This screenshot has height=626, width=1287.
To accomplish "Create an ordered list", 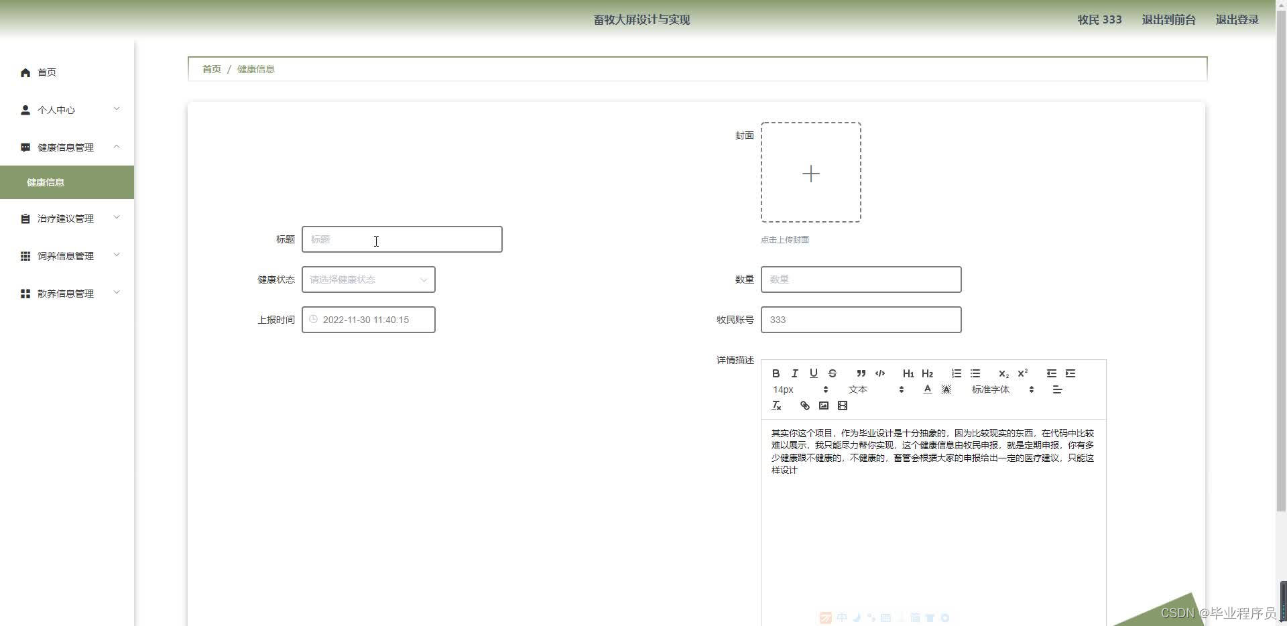I will [956, 373].
